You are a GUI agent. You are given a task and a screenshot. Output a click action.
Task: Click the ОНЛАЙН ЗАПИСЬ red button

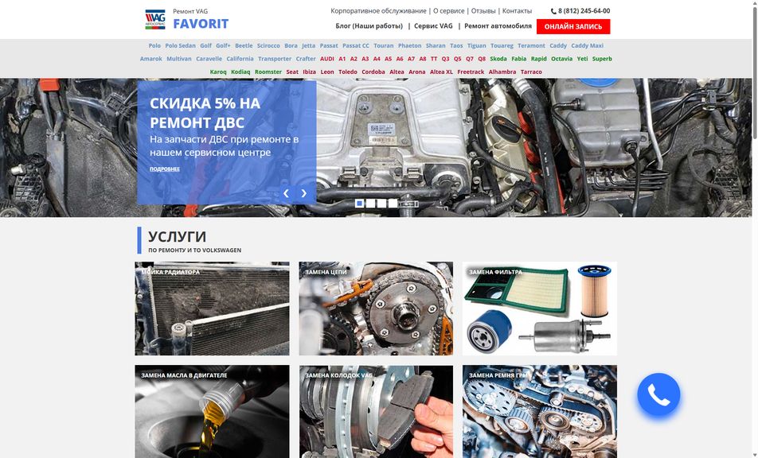point(573,26)
